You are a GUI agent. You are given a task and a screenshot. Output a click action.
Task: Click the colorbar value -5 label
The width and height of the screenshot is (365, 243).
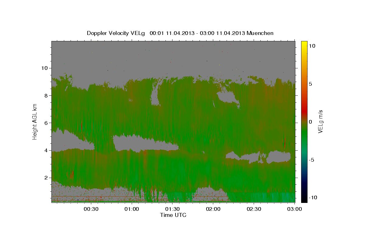(312, 160)
